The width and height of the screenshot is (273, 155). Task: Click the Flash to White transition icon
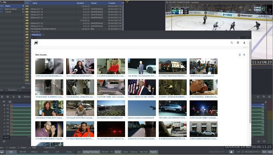(2, 9)
